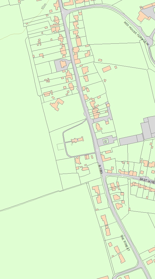155x279 pixels.
Task: Select the large grey industrial area at the right edge
Action: [148, 128]
